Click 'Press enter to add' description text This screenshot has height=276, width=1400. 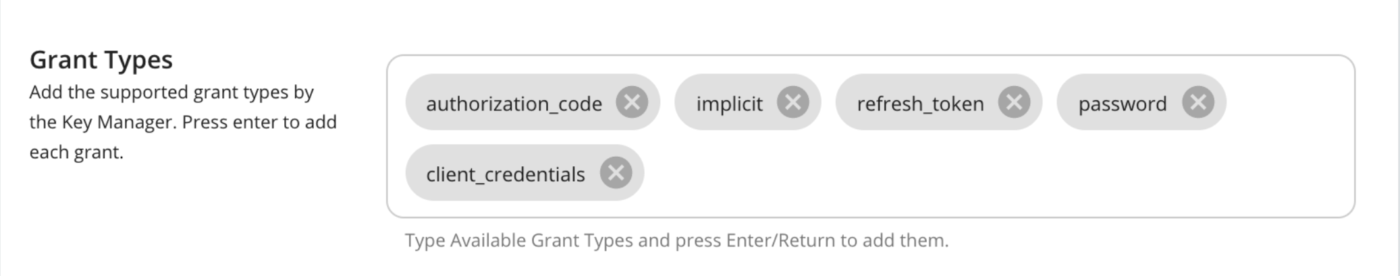[259, 123]
